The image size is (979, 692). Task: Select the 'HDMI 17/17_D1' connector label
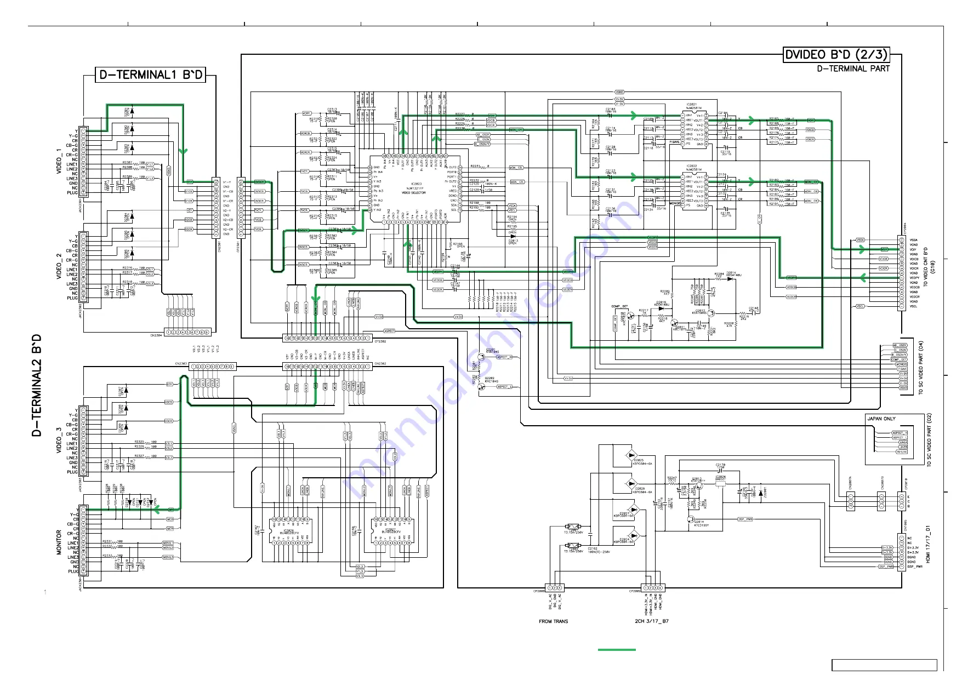[x=929, y=545]
